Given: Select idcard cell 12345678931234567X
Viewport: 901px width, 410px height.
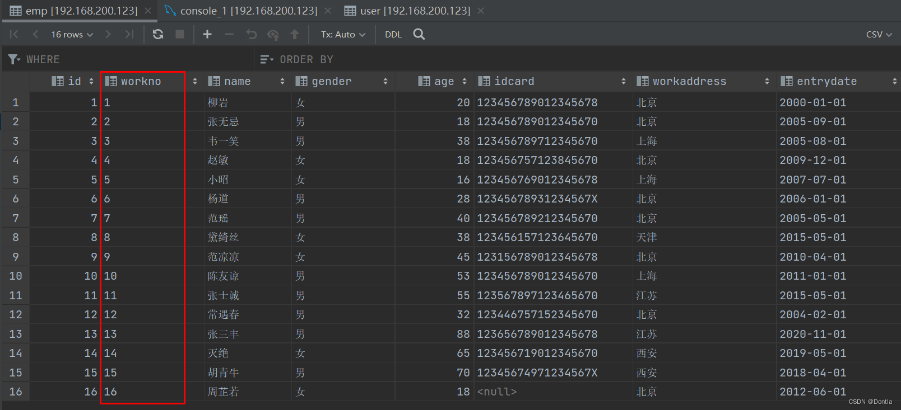Looking at the screenshot, I should [x=553, y=199].
